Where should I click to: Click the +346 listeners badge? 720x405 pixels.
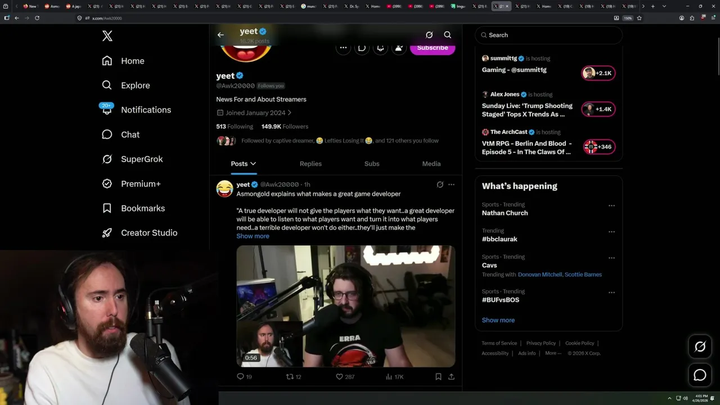pos(598,147)
